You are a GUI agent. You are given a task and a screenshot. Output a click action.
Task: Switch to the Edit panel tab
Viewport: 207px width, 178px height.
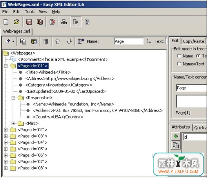175,41
